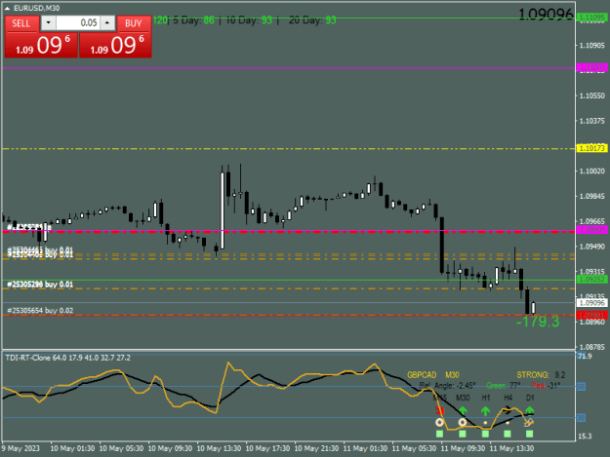
Task: Click the EURUSD,M30 chart title
Action: pyautogui.click(x=36, y=8)
